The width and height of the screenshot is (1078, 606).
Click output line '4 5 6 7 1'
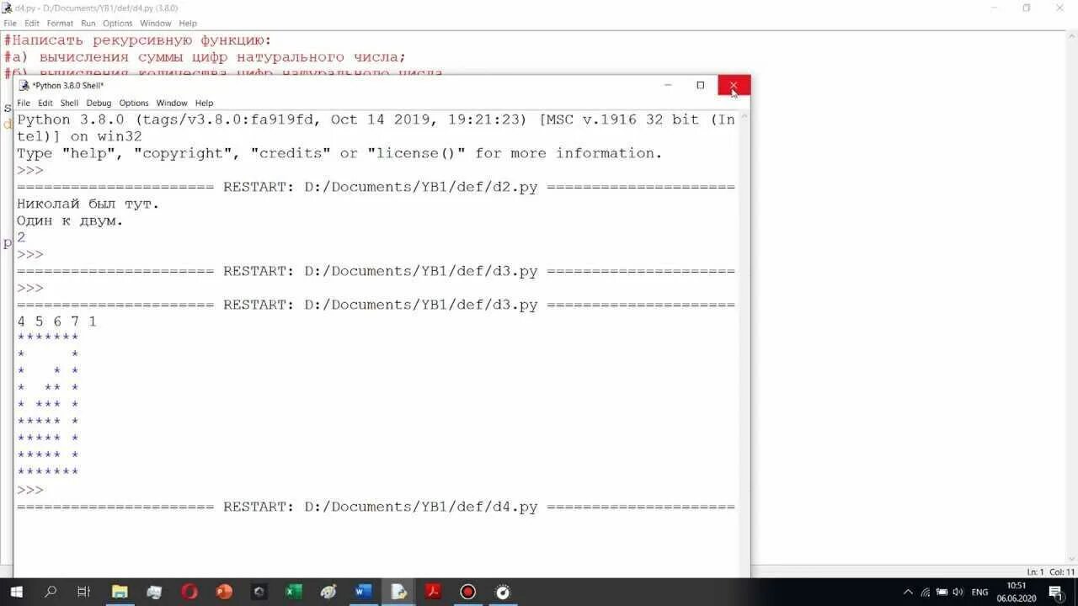point(56,322)
